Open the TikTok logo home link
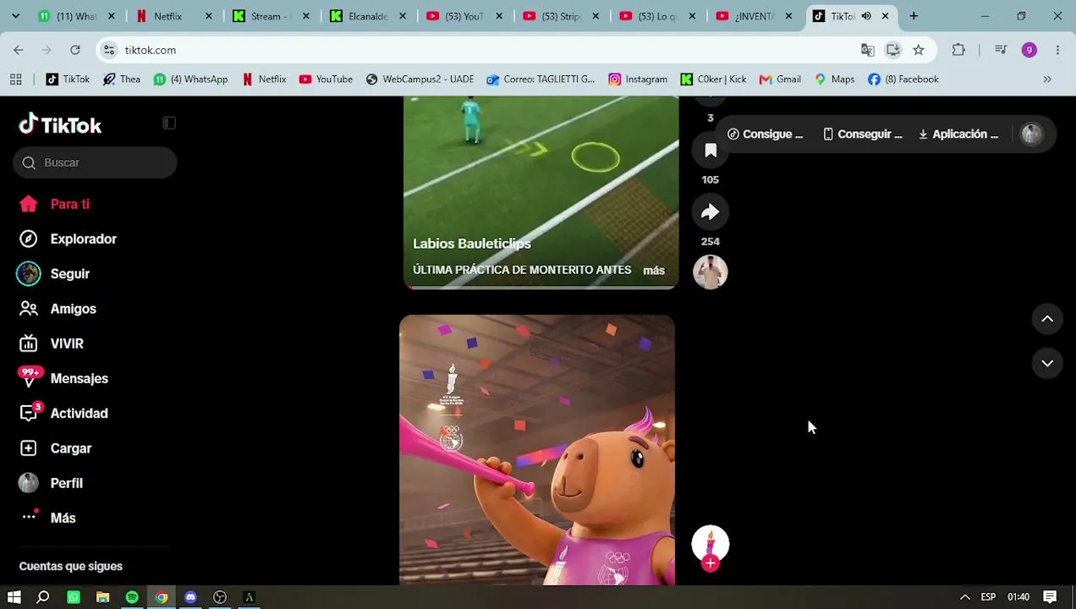Screen dimensions: 1076x609 click(x=60, y=124)
